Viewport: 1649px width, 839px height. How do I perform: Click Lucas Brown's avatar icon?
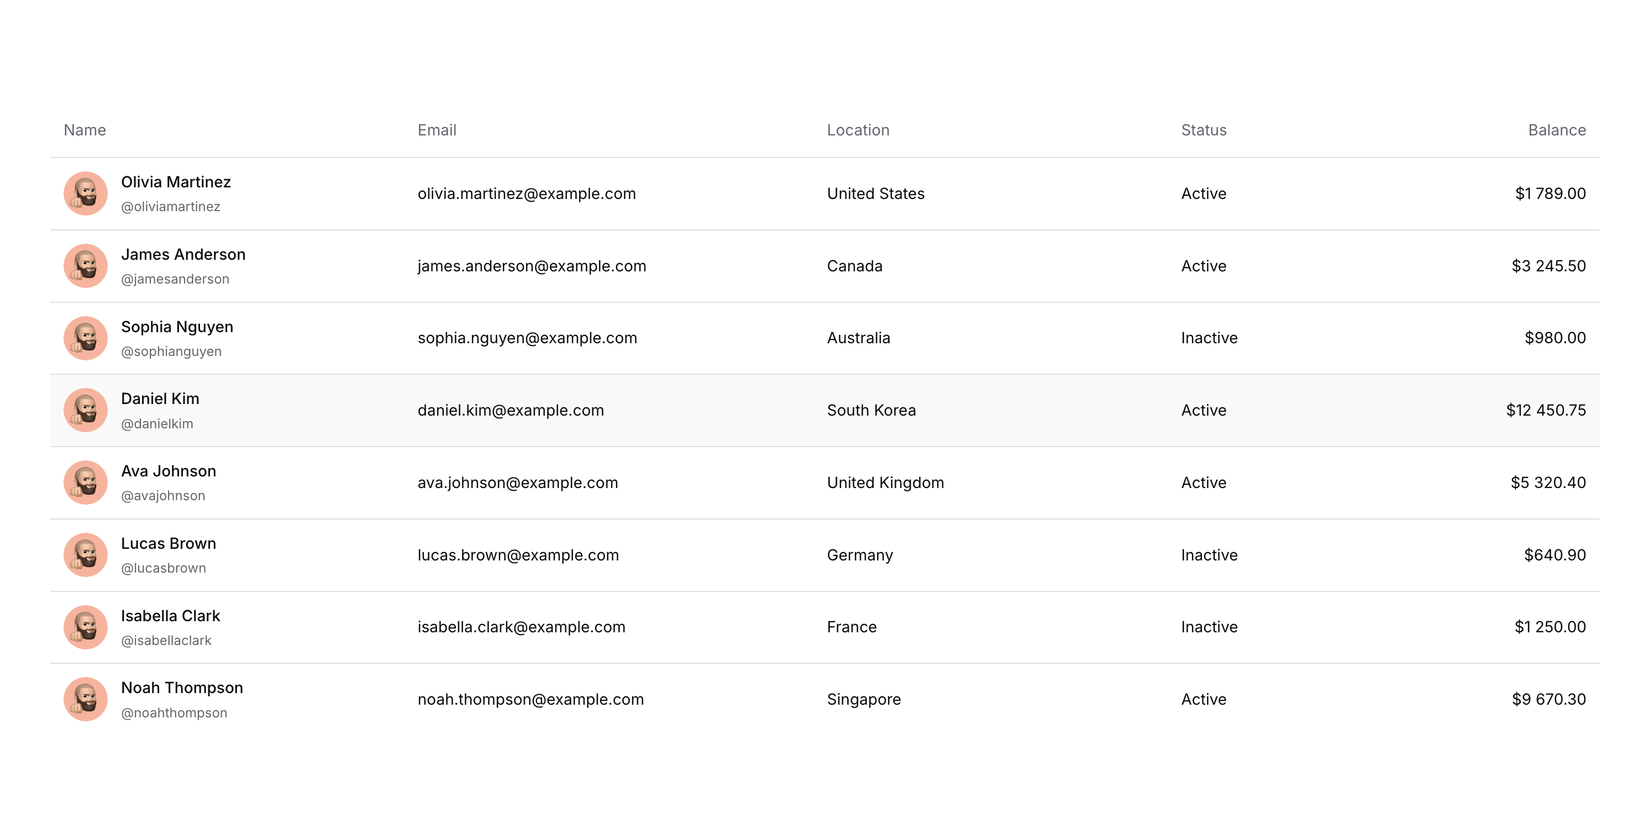coord(85,555)
